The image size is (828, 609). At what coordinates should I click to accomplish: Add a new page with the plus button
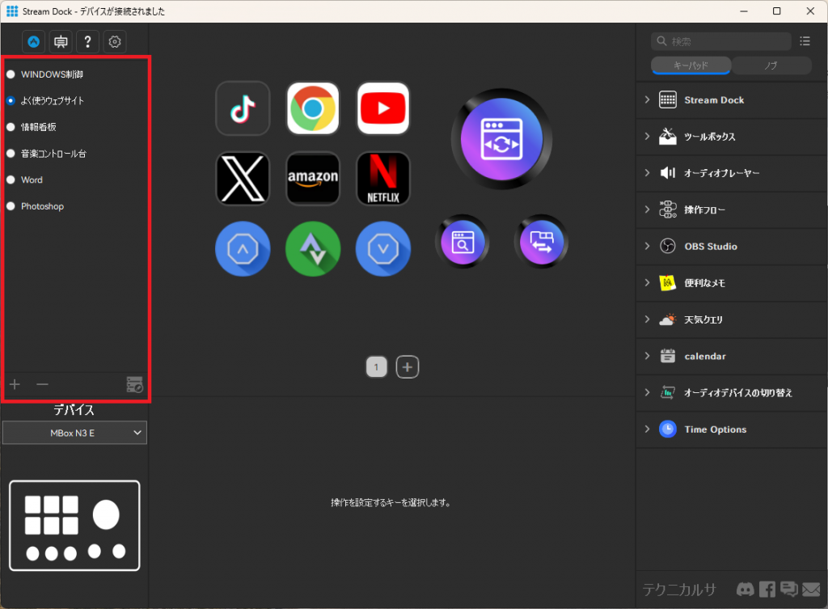[408, 367]
